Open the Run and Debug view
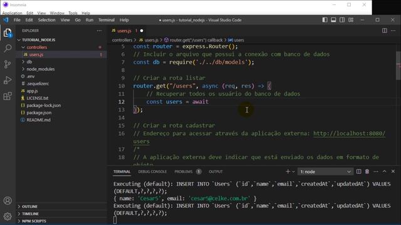This screenshot has height=225, width=401. [8, 80]
